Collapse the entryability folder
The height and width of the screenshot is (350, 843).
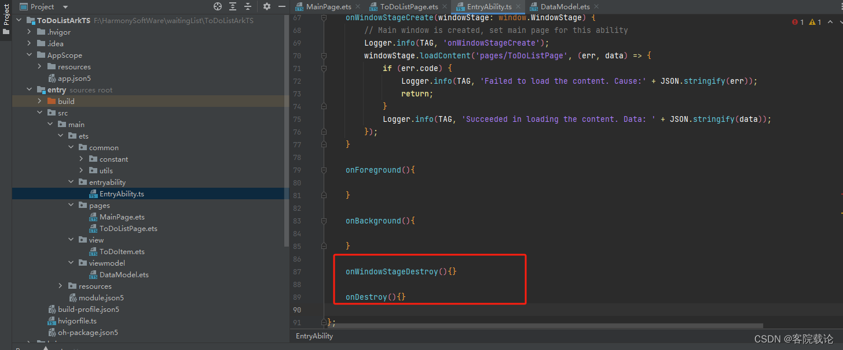71,182
